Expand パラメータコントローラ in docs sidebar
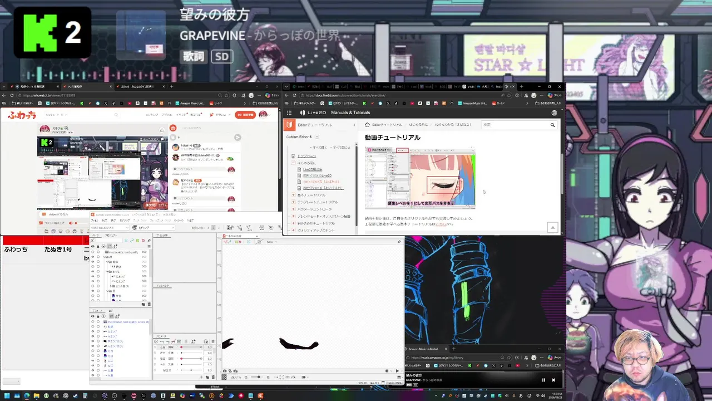 coord(294,209)
